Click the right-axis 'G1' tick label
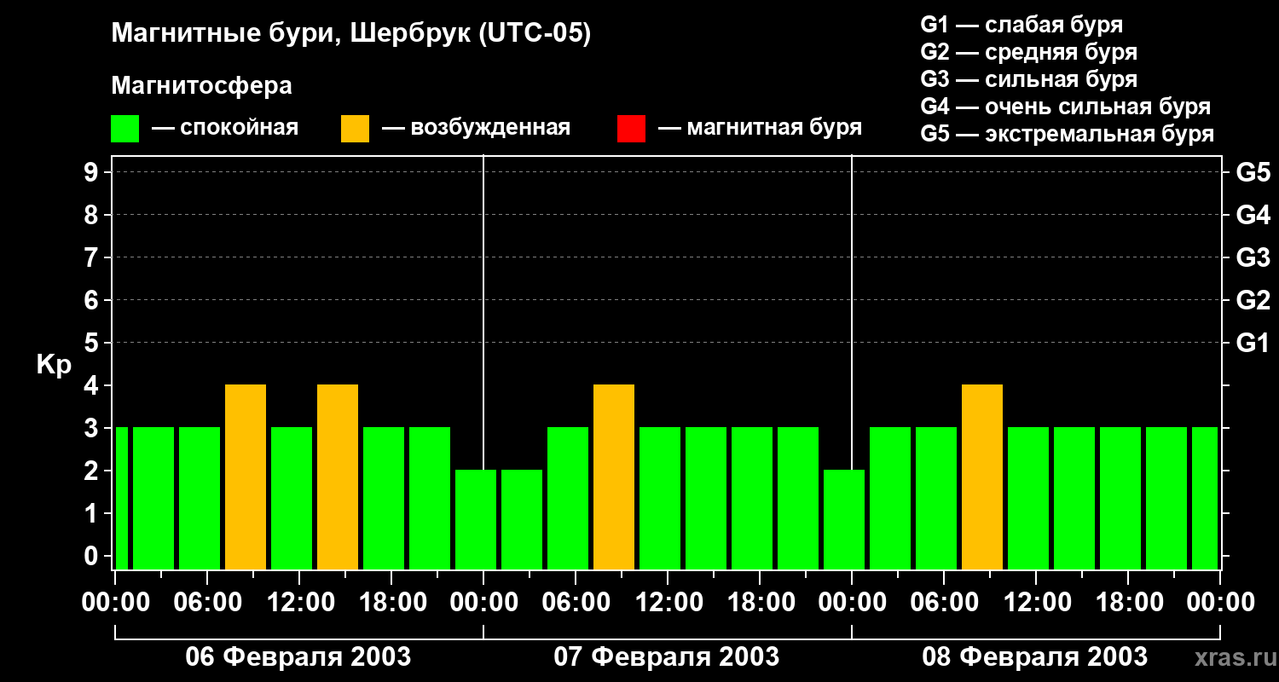Screen dimensions: 1279x682 [1253, 344]
